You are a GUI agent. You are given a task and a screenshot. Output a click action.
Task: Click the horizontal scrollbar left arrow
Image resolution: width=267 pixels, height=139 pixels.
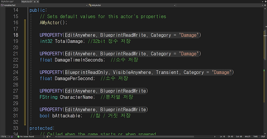pos(56,137)
